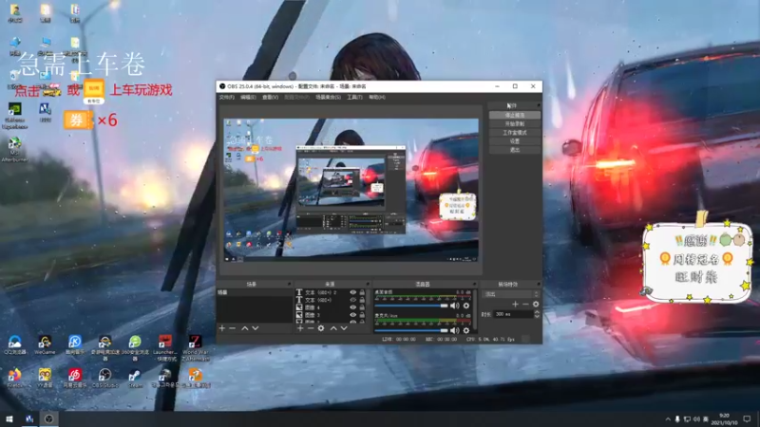The width and height of the screenshot is (760, 427).
Task: Open the 场景集合(S) menu
Action: pyautogui.click(x=328, y=98)
